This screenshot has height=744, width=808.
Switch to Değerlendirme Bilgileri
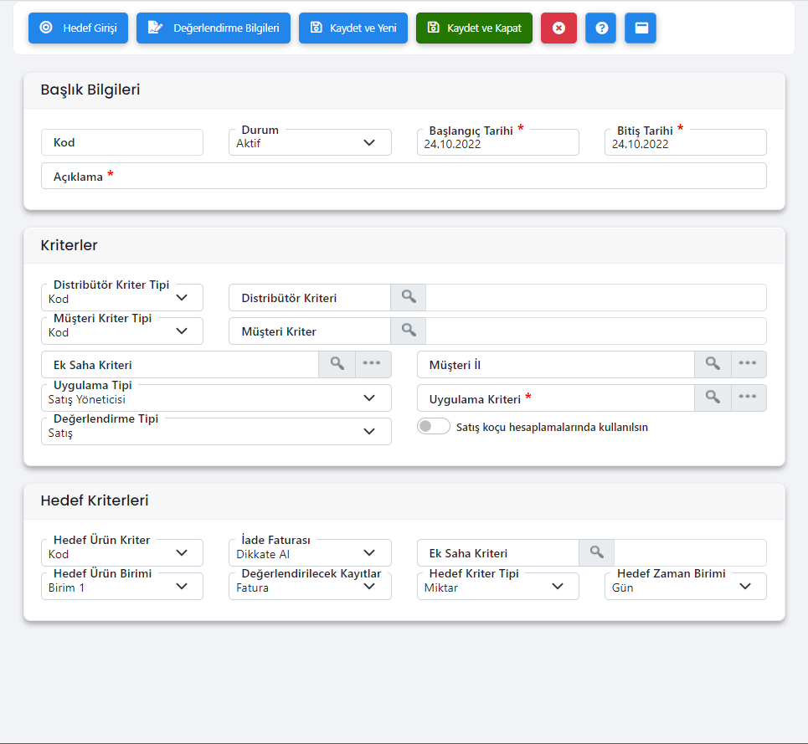pos(214,28)
